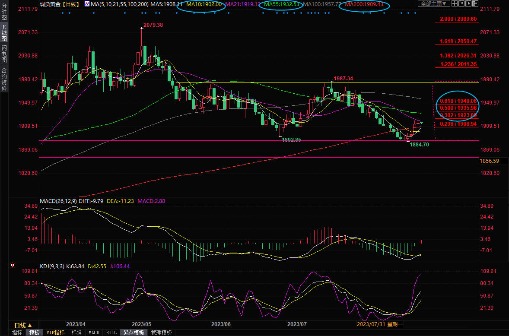Open the 闪电图 side tab
The image size is (509, 336).
click(x=4, y=53)
